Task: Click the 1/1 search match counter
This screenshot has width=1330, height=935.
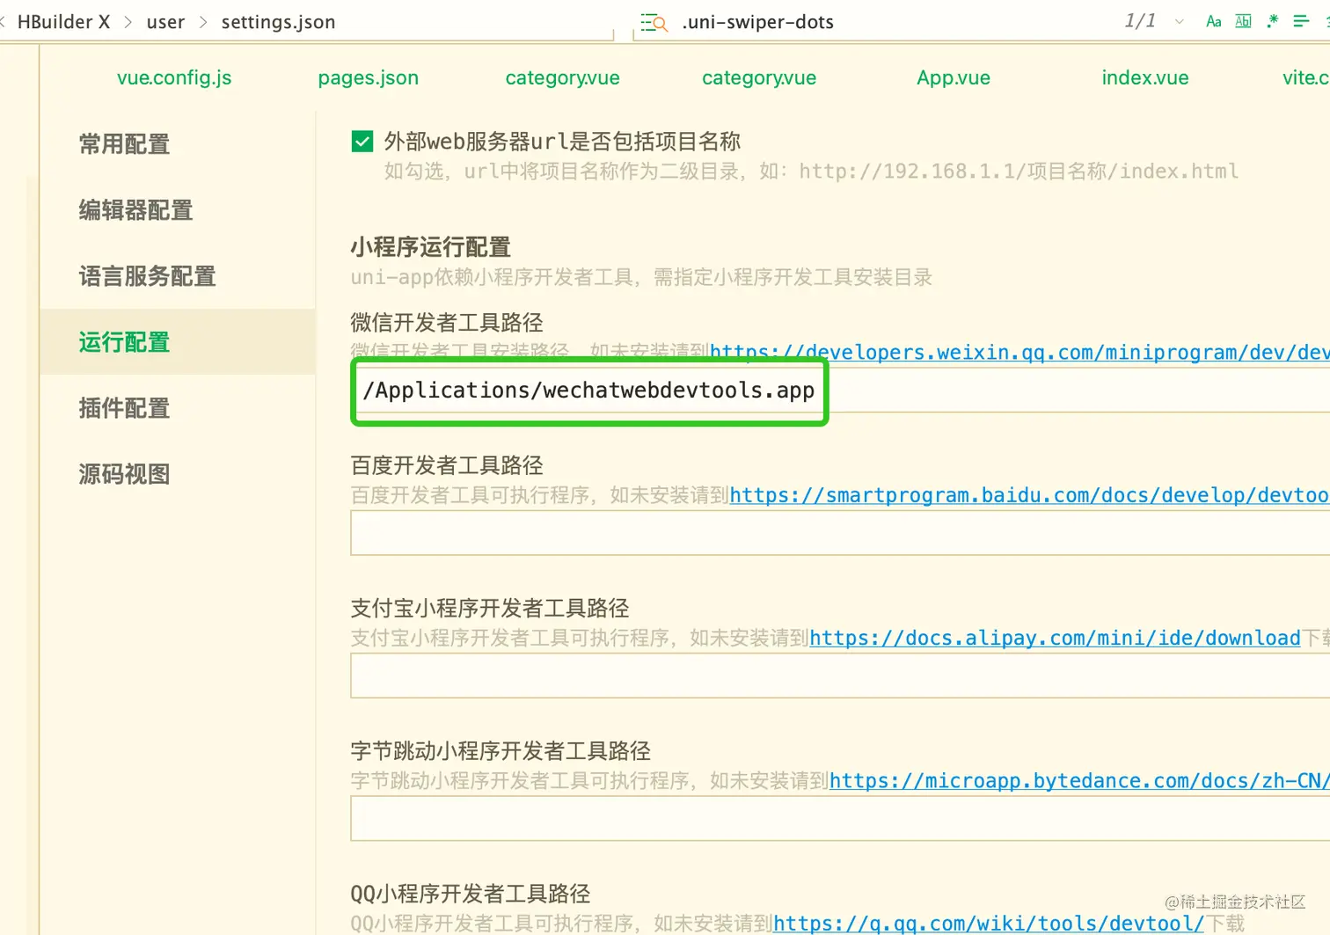Action: 1140,21
